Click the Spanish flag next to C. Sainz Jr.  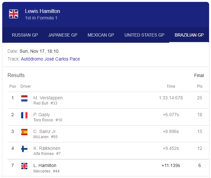click(x=24, y=132)
